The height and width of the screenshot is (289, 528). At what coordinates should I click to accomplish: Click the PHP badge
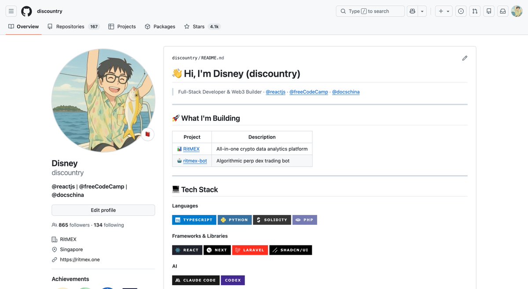pos(304,220)
